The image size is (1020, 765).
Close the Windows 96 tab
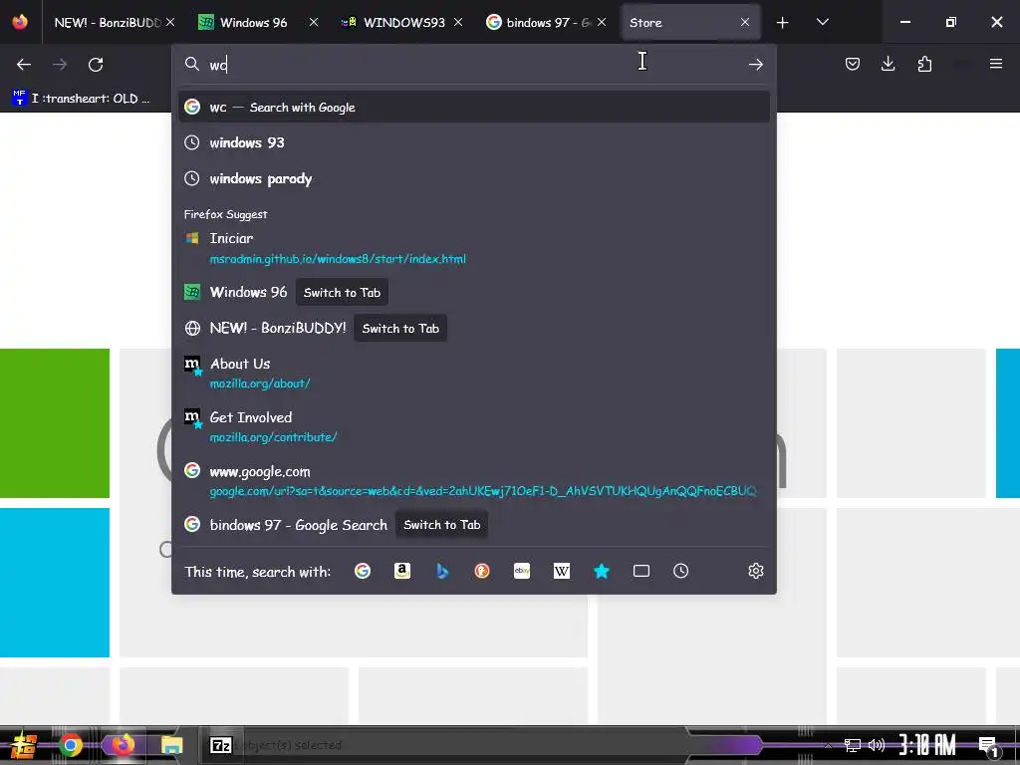pos(314,22)
